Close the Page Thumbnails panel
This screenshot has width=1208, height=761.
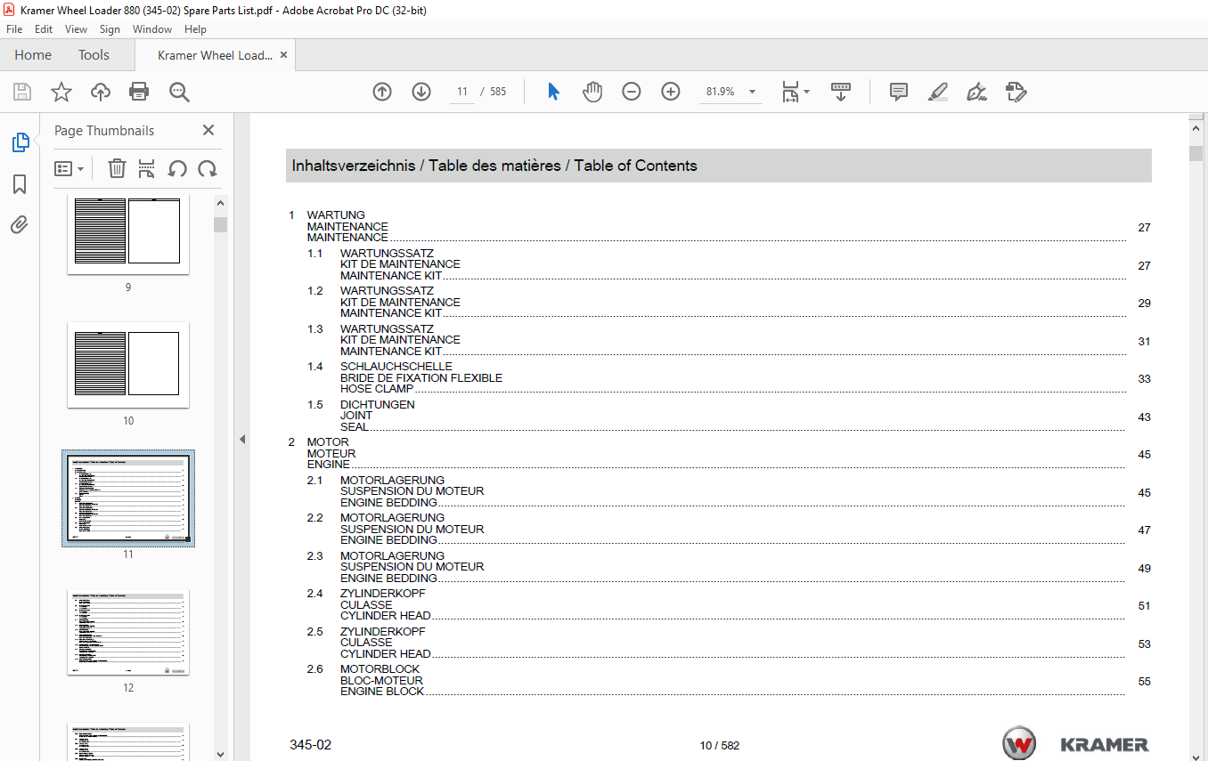(x=208, y=130)
